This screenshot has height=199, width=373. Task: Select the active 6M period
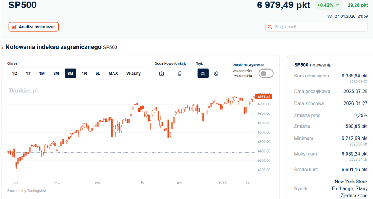pyautogui.click(x=70, y=74)
